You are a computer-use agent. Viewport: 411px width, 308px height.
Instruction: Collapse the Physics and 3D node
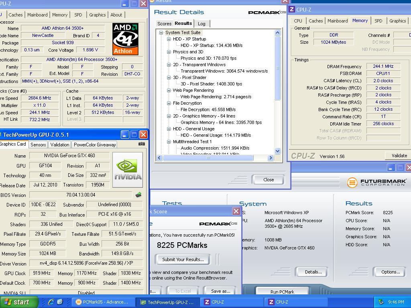[169, 52]
